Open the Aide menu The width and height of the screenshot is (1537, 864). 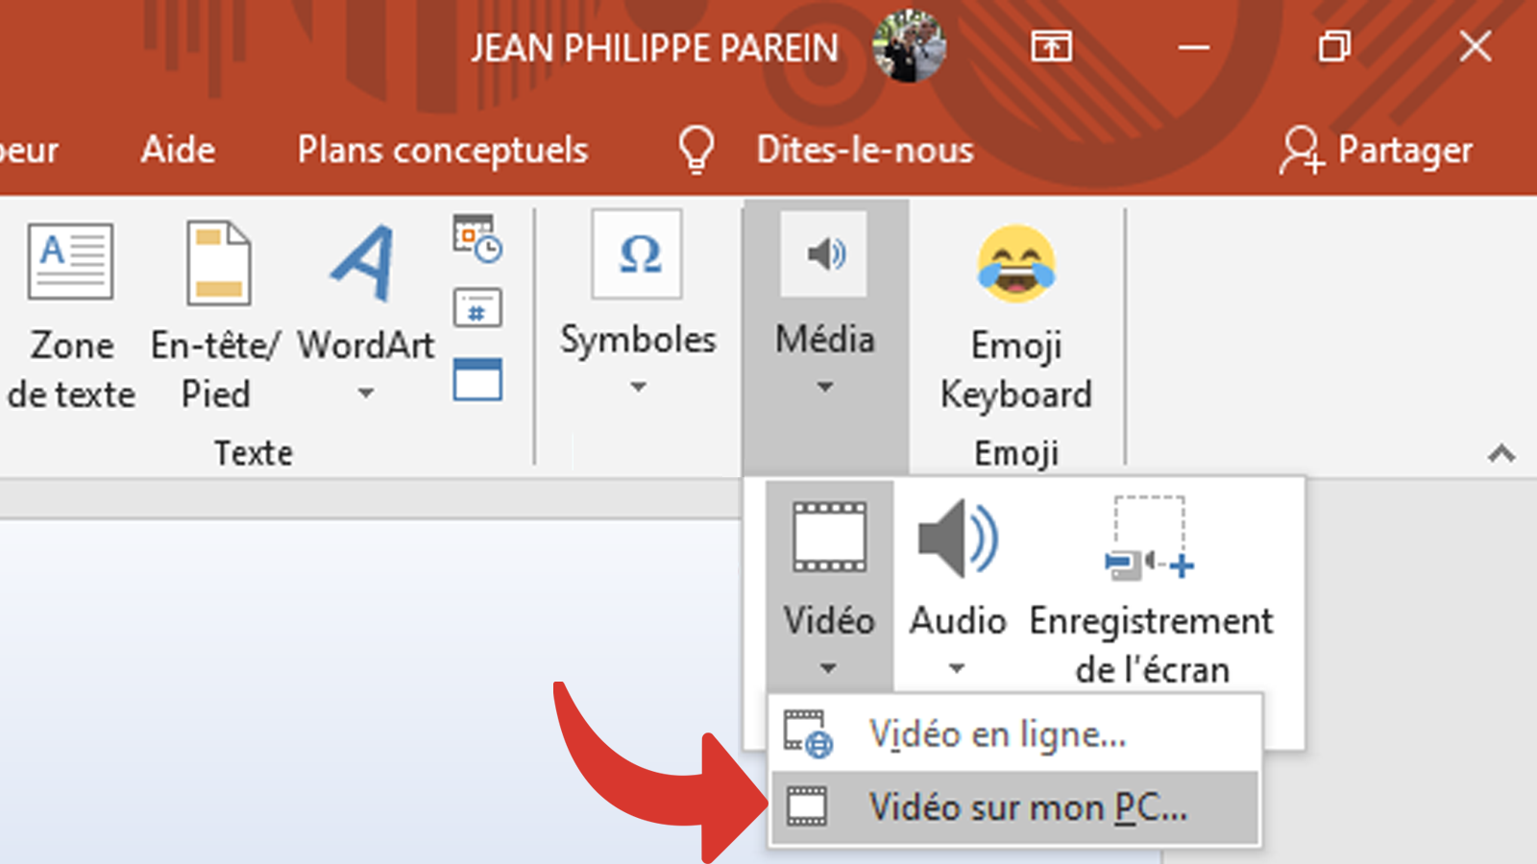[177, 150]
